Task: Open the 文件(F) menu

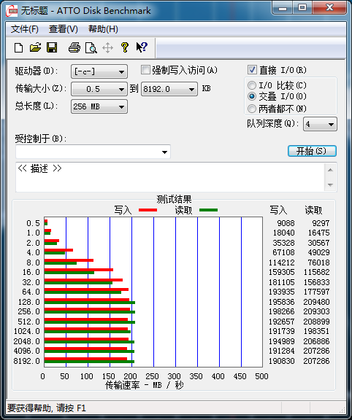Action: click(25, 29)
